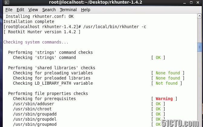Click 'Not found' status text
This screenshot has width=203, height=127.
(167, 83)
